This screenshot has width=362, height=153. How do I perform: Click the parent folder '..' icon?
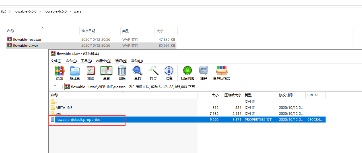[x=53, y=101]
